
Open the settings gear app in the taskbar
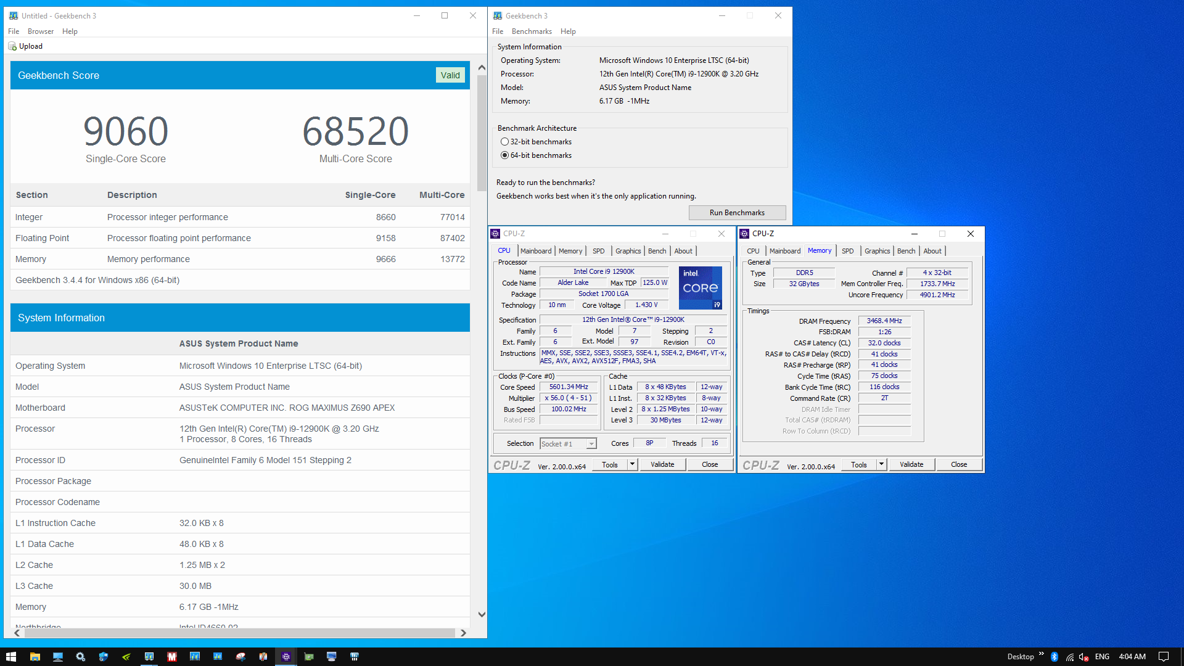81,657
